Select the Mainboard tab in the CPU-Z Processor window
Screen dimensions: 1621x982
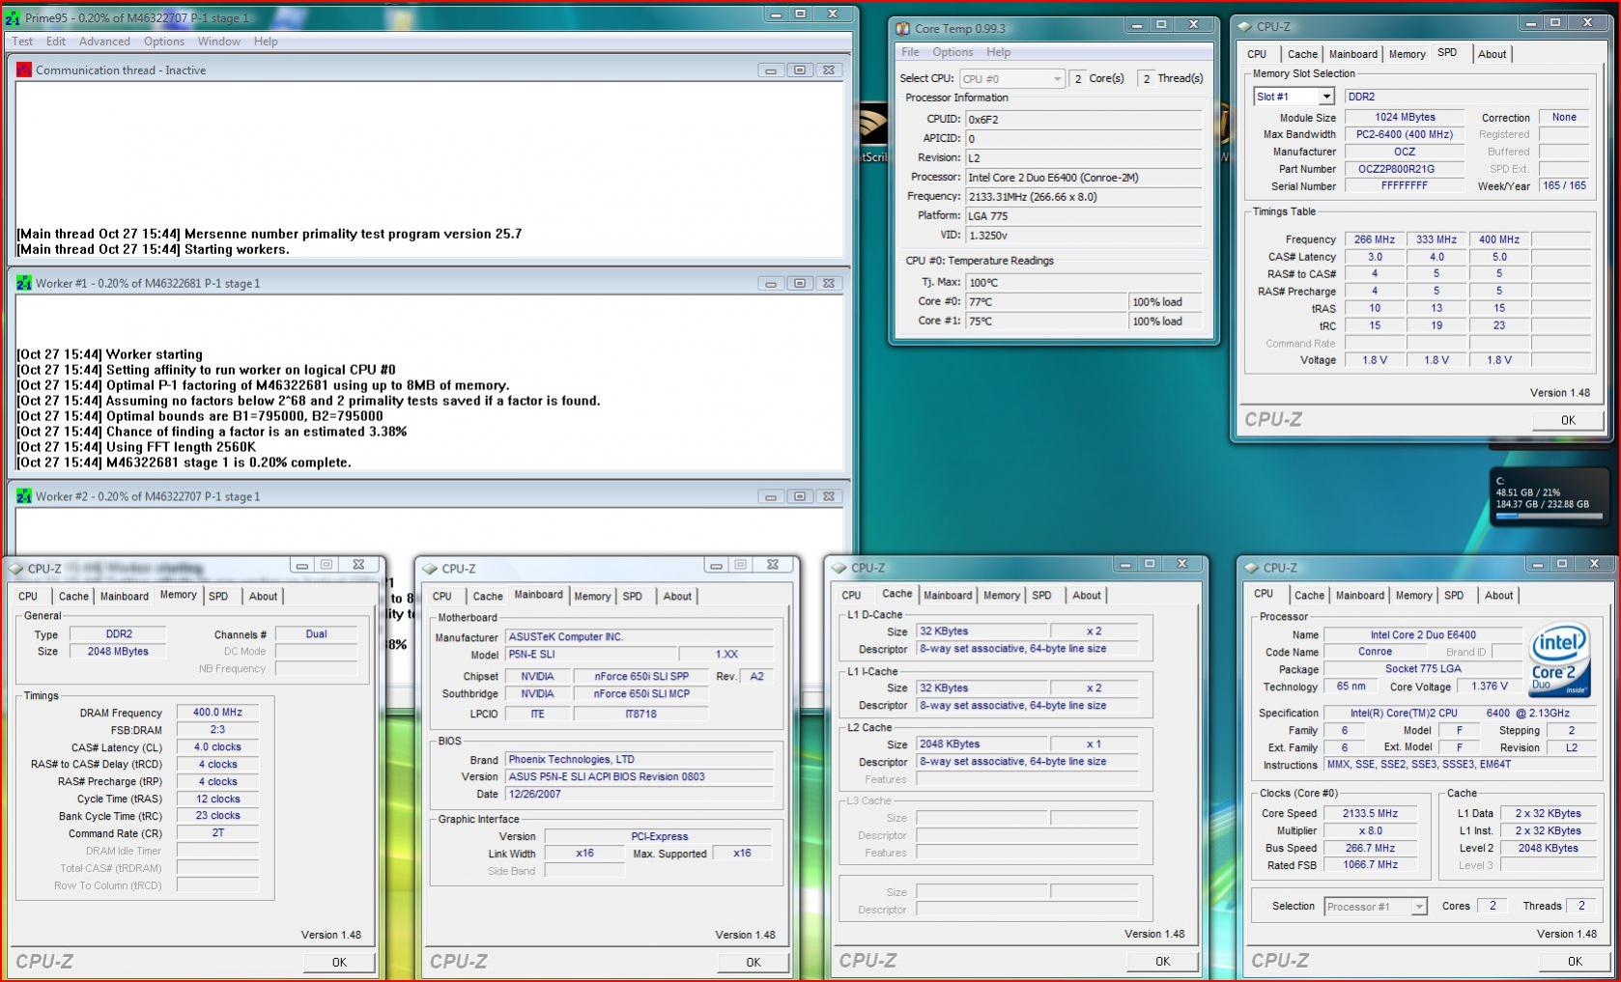(1360, 596)
